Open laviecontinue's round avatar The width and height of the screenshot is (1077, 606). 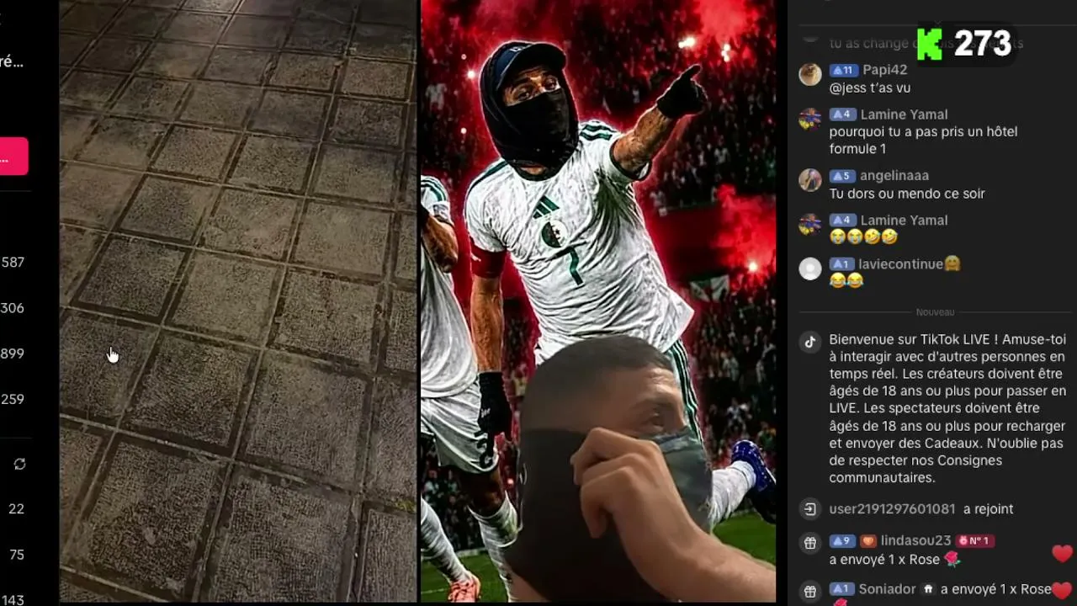pos(810,268)
